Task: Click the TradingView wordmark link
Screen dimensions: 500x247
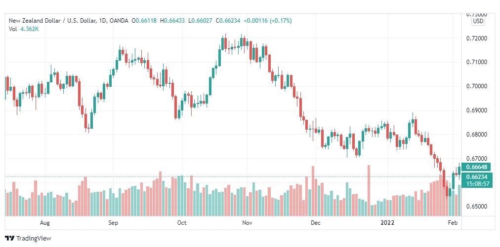Action: tap(34, 239)
